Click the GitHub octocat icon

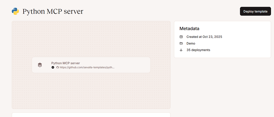(x=58, y=67)
